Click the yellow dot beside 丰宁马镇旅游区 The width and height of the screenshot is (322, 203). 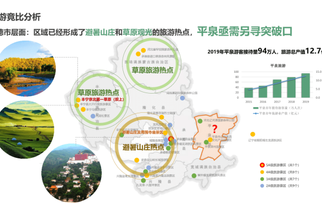(x=83, y=109)
